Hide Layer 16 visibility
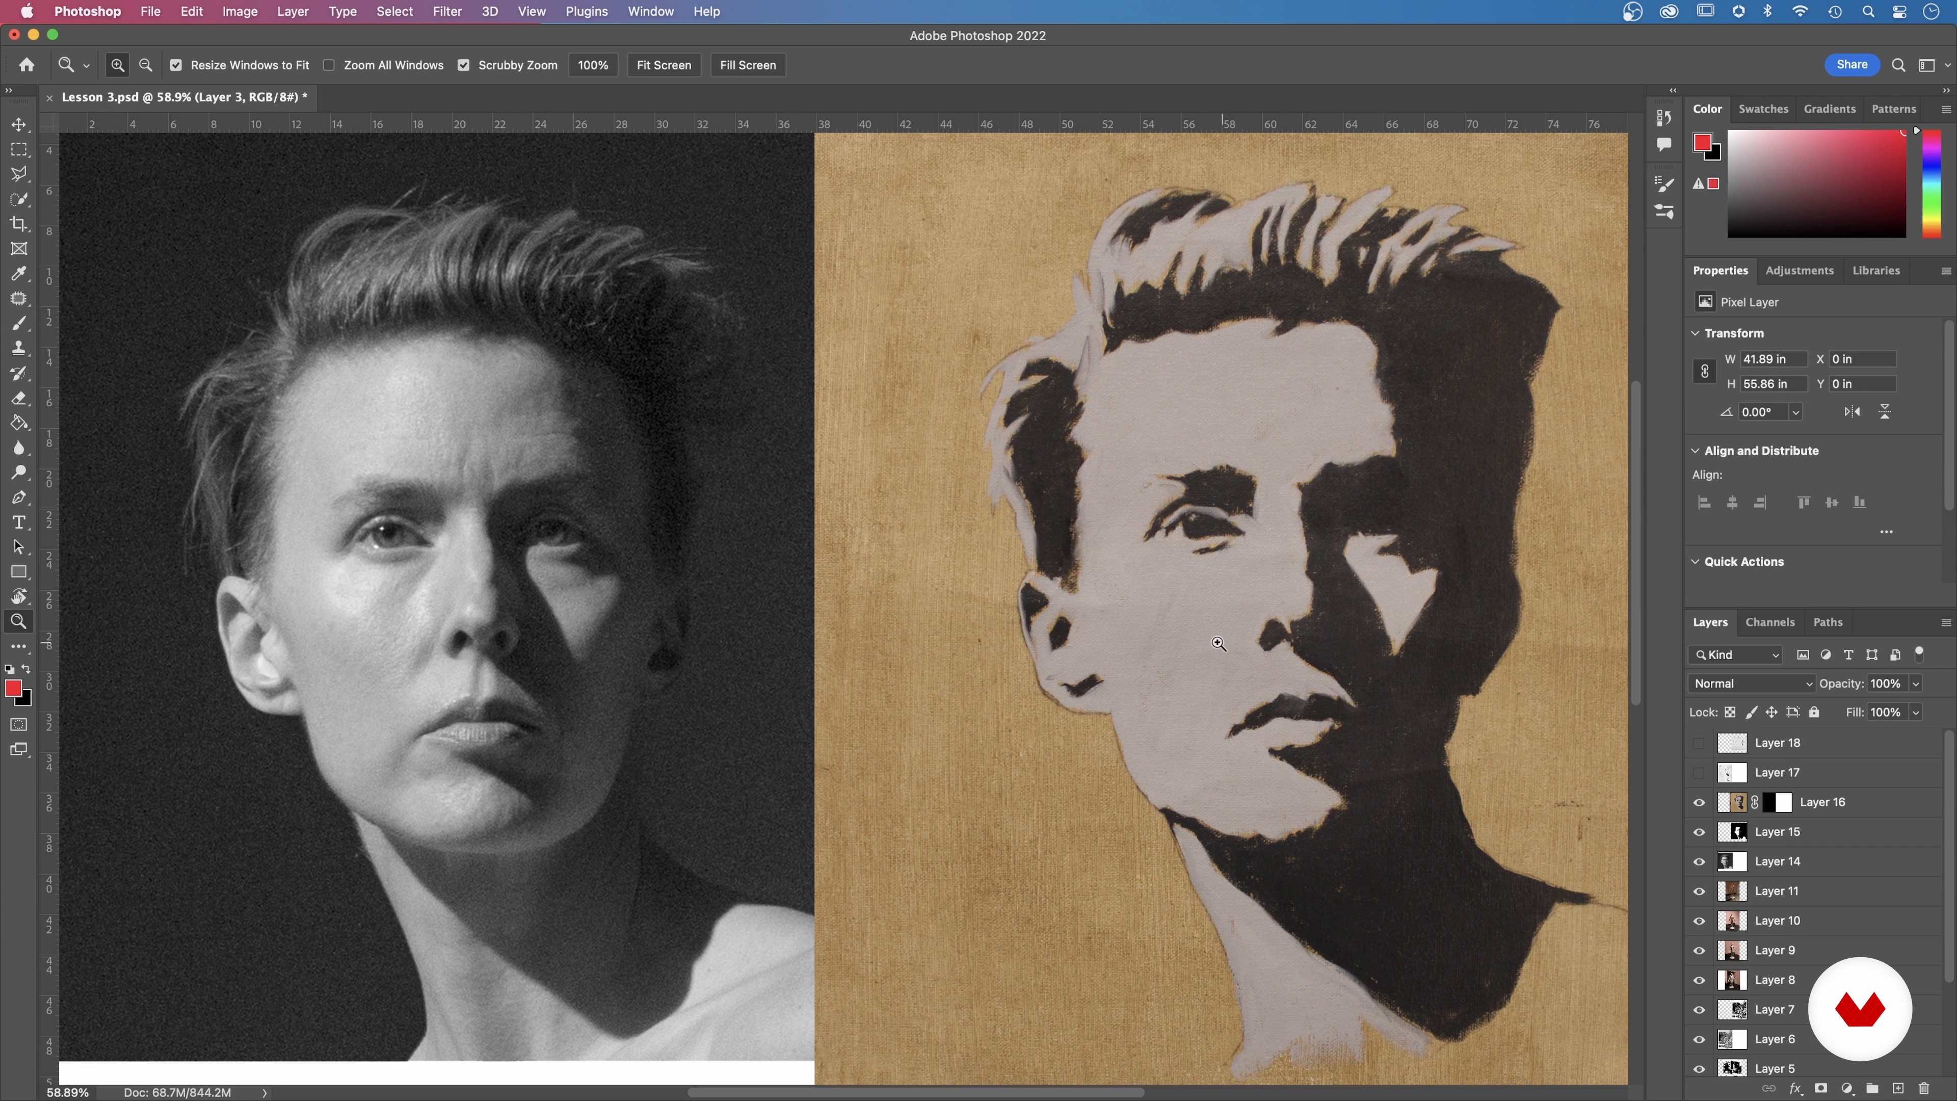Image resolution: width=1957 pixels, height=1101 pixels. pos(1699,802)
